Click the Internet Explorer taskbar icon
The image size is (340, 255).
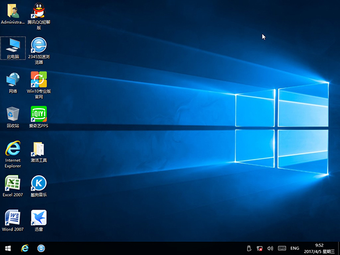coord(25,248)
